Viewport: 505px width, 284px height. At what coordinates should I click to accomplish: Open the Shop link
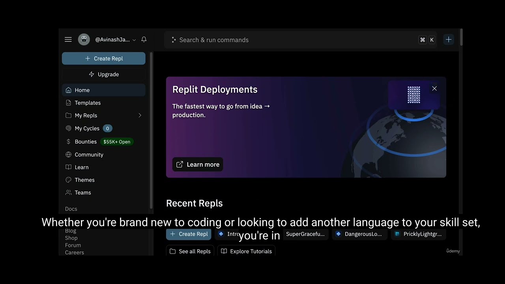(71, 238)
